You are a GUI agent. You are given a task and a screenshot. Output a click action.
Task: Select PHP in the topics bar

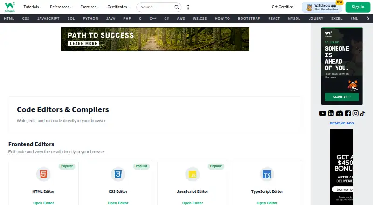[127, 19]
